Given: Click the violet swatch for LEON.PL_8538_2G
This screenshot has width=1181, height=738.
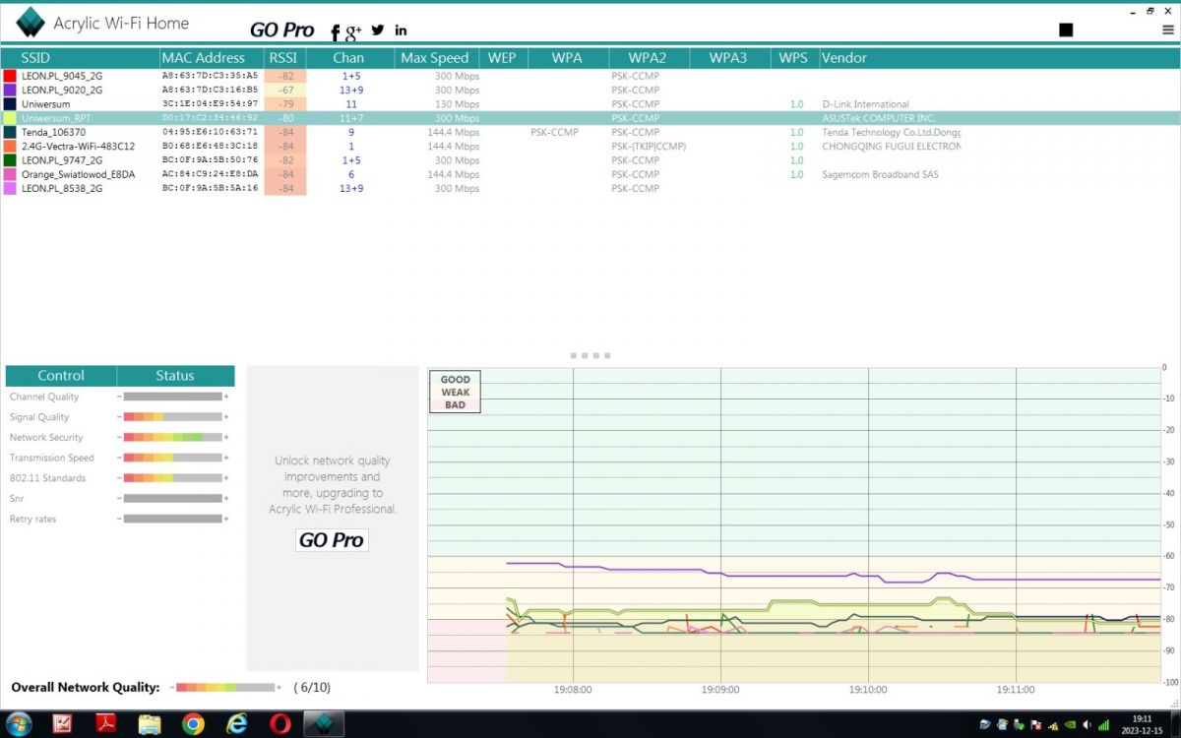Looking at the screenshot, I should pyautogui.click(x=10, y=188).
